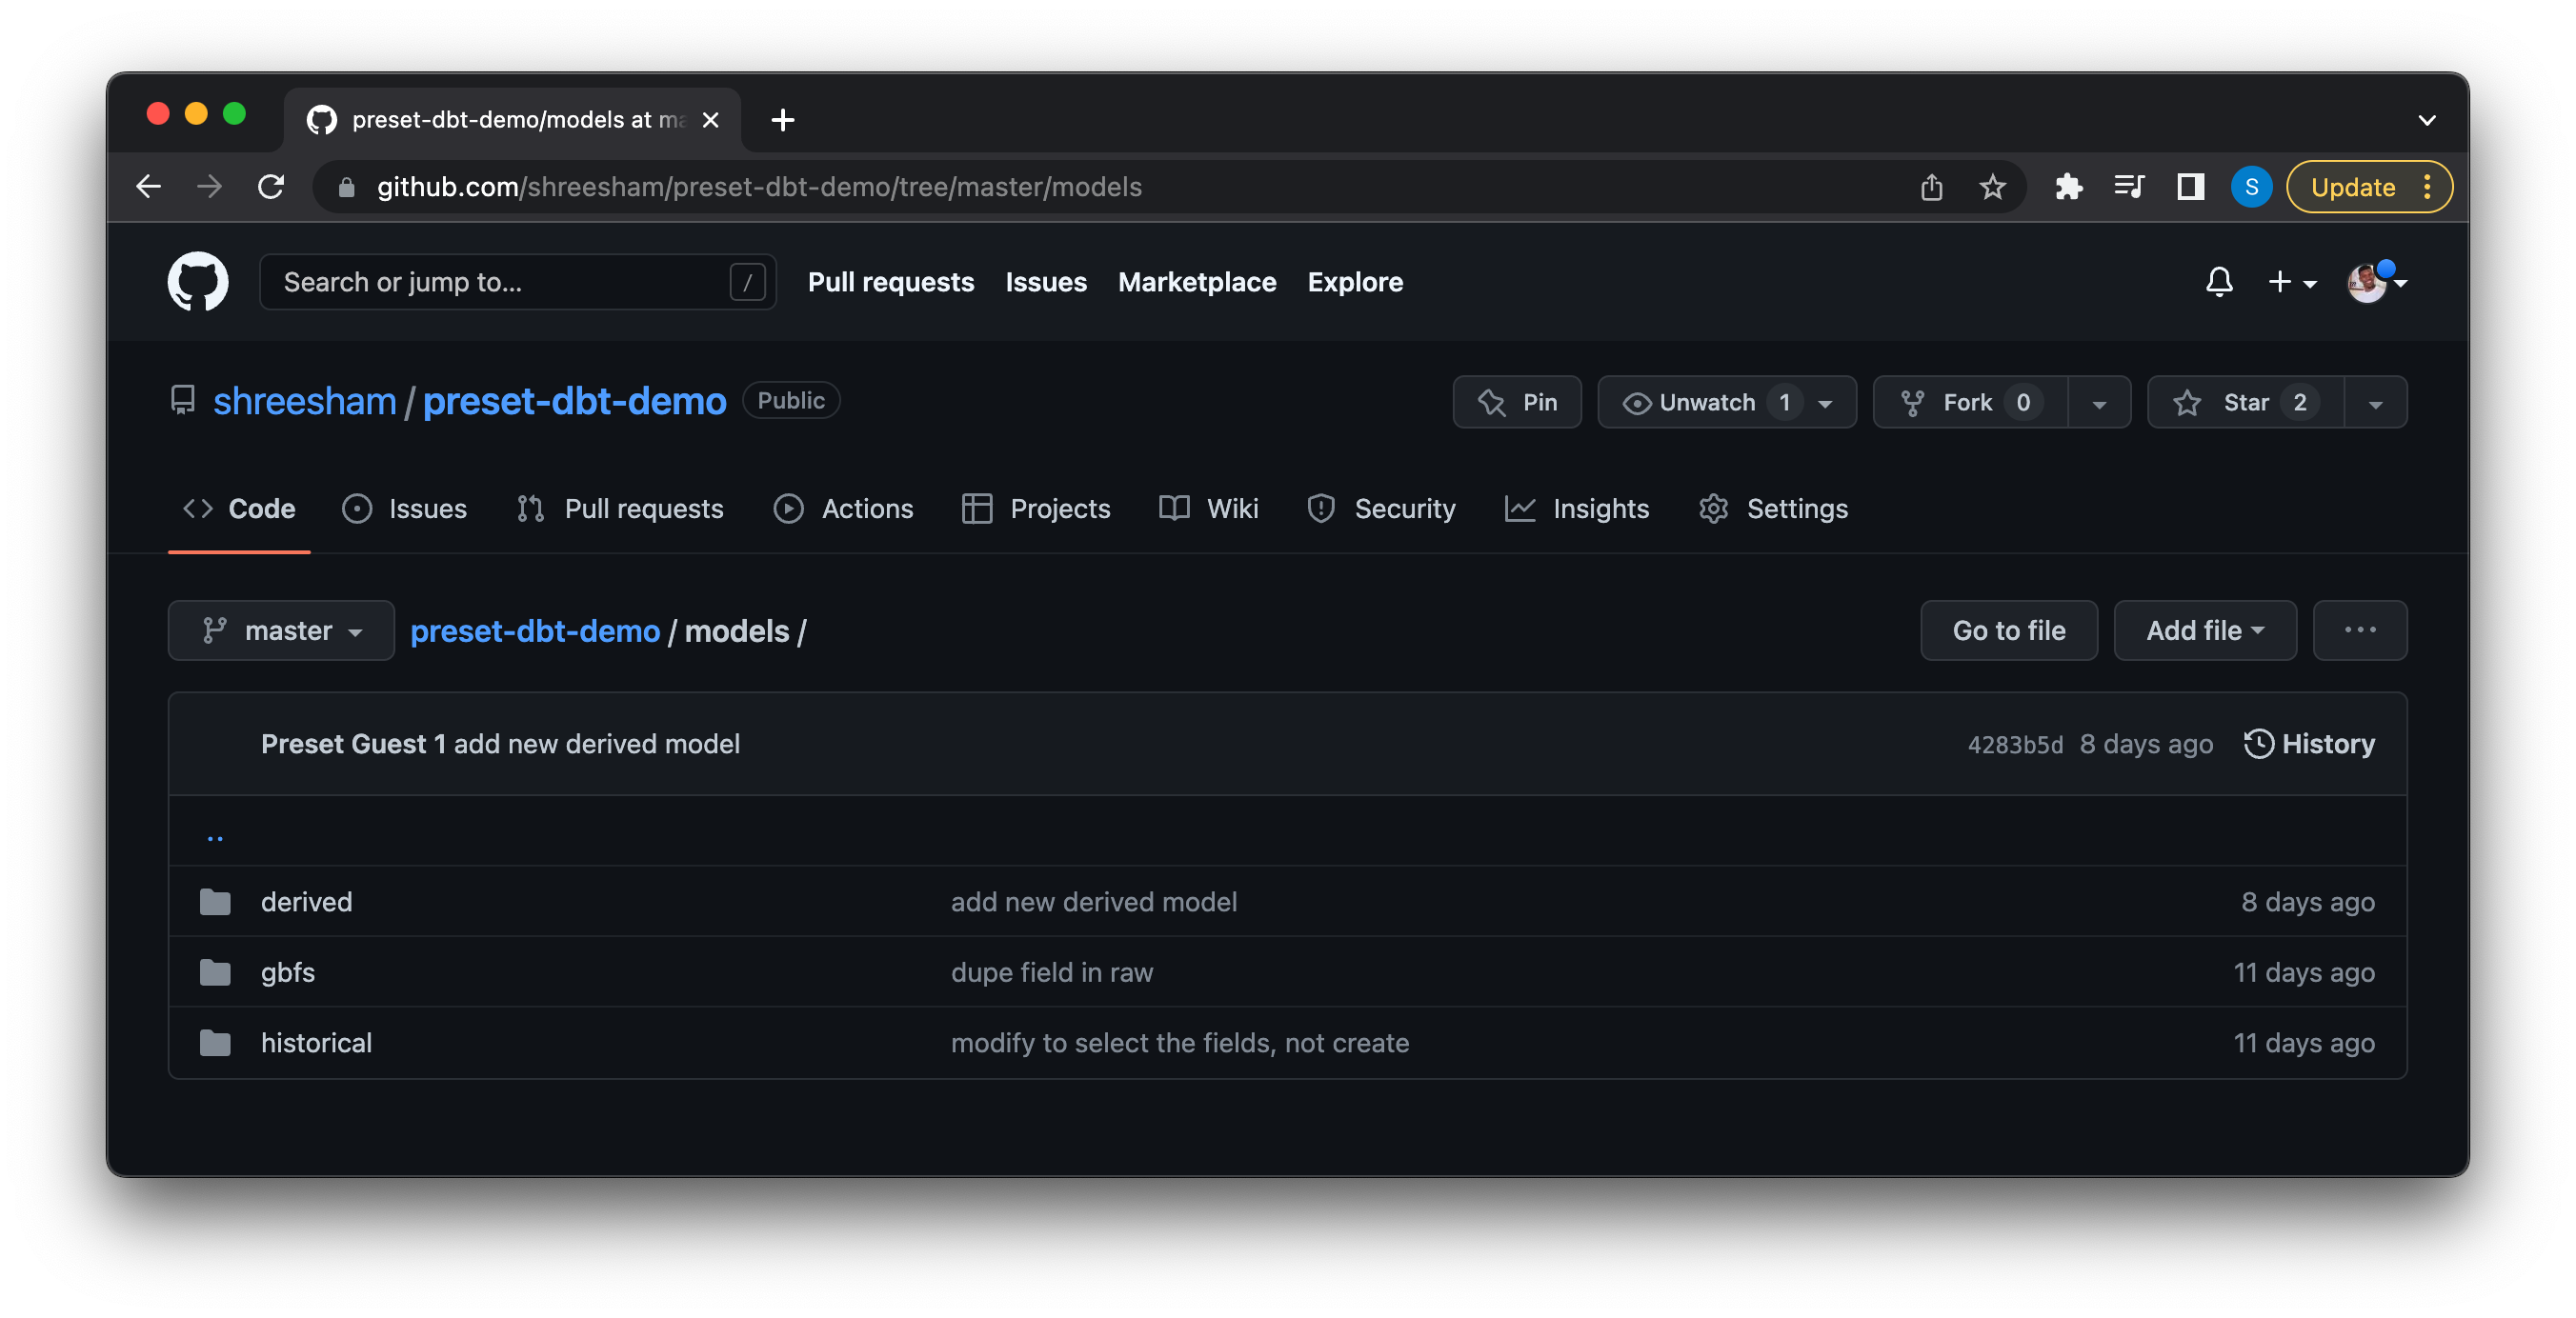Open the media control playlist icon
This screenshot has height=1318, width=2576.
(2129, 187)
